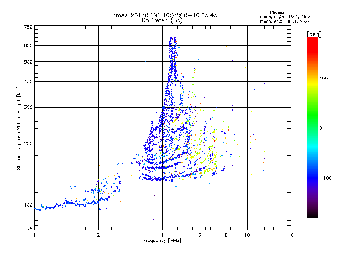The image size is (342, 256).
Task: Click the y-axis tick label '750'
Action: pyautogui.click(x=29, y=27)
